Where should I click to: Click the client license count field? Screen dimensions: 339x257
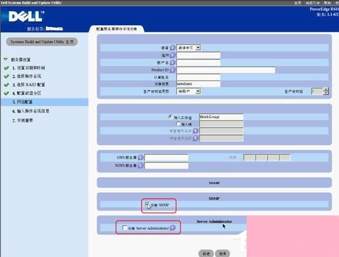click(317, 91)
